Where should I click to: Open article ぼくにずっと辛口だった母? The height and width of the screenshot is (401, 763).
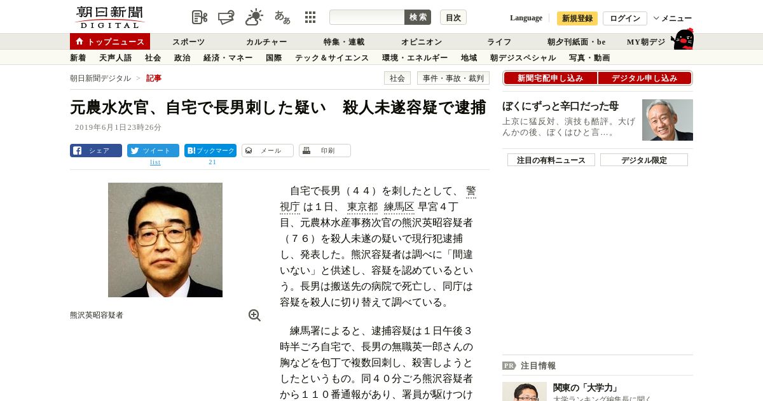[x=560, y=106]
